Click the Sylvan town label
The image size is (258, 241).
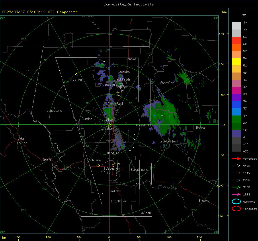point(110,85)
